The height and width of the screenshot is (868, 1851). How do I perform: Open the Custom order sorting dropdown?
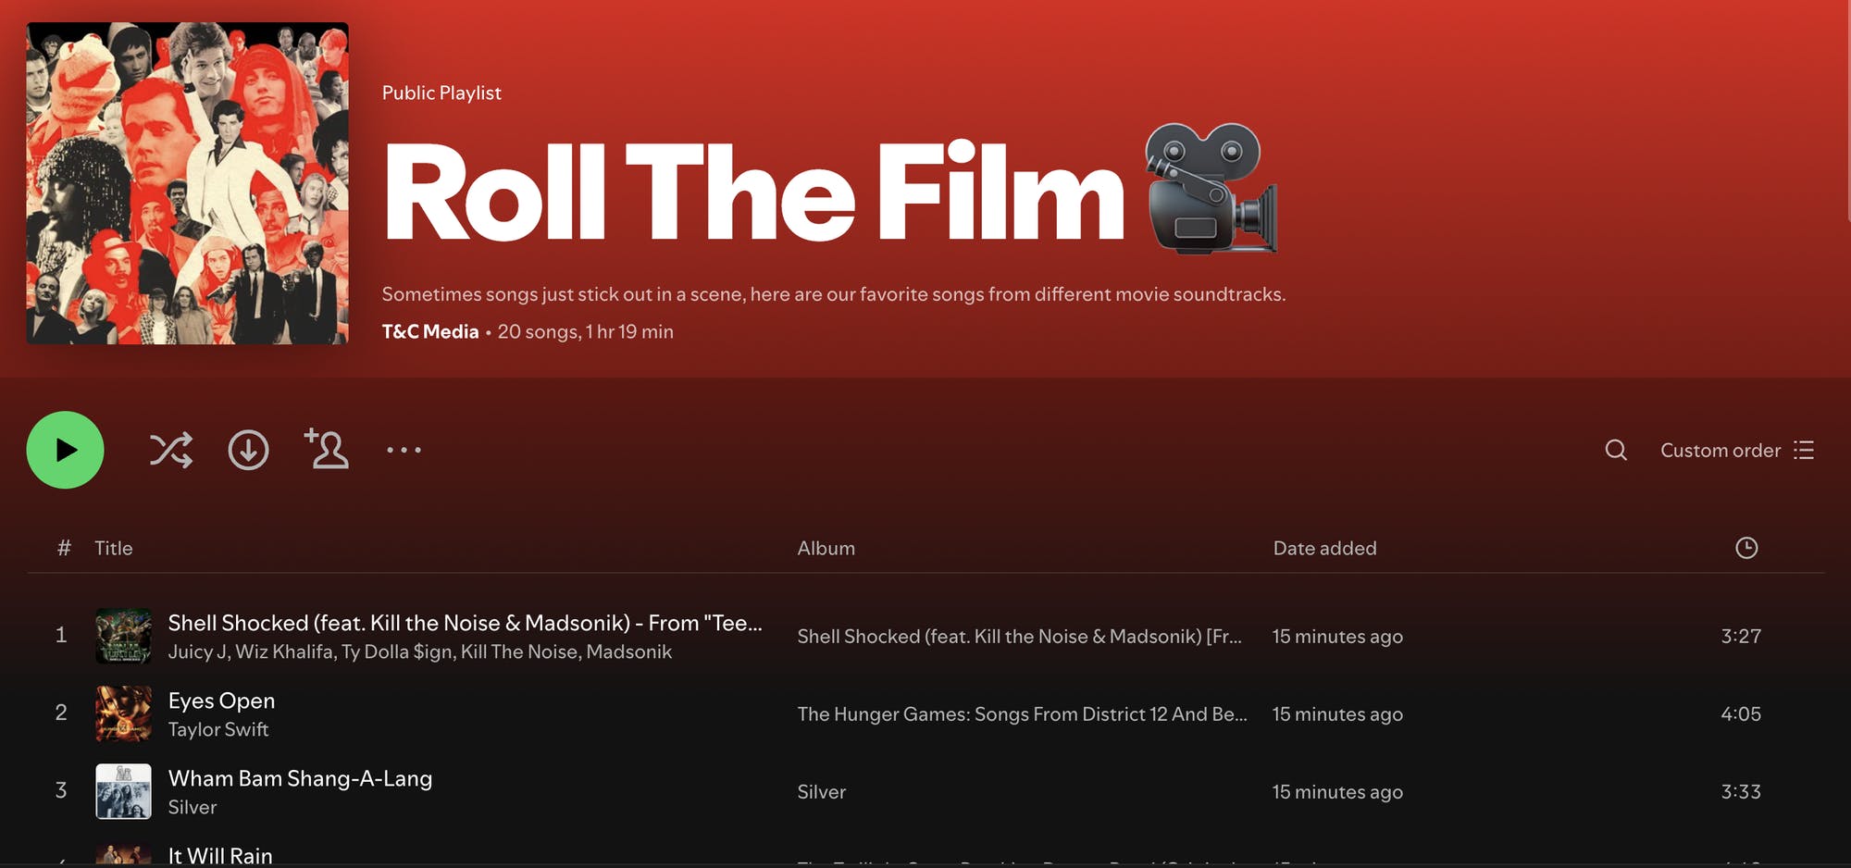point(1721,451)
